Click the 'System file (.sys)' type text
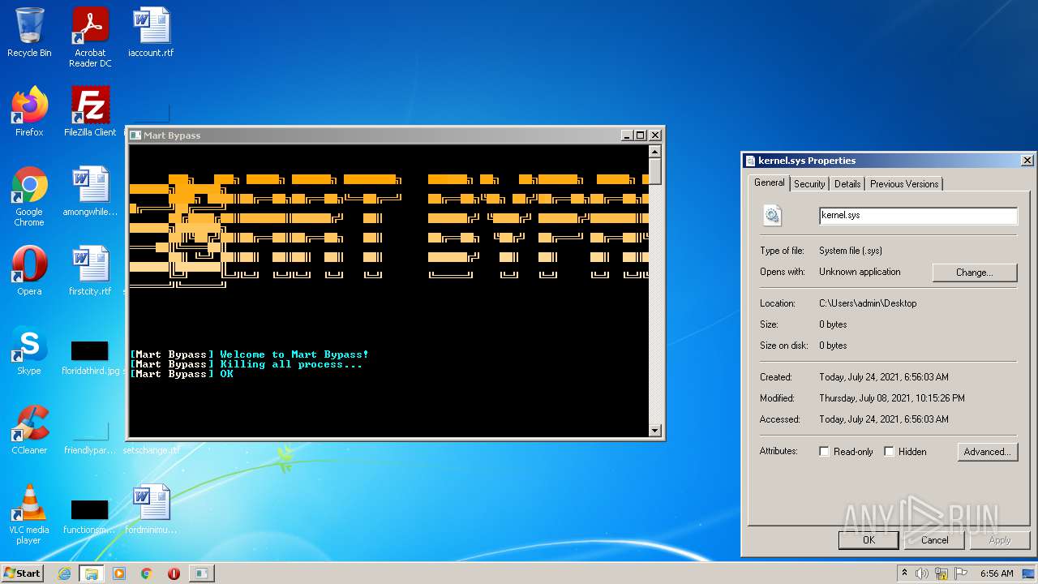Image resolution: width=1038 pixels, height=584 pixels. [x=851, y=251]
